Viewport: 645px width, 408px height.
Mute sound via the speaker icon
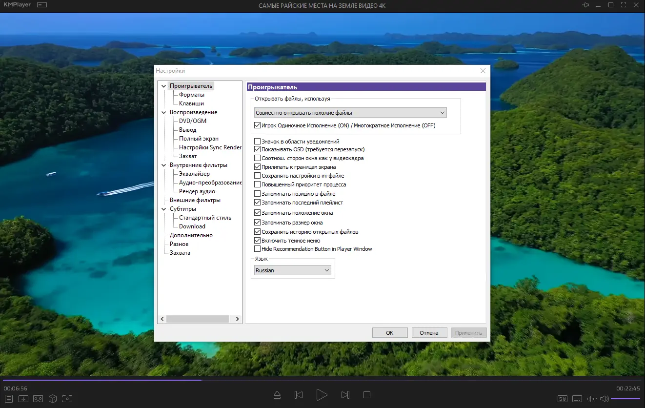coord(605,399)
